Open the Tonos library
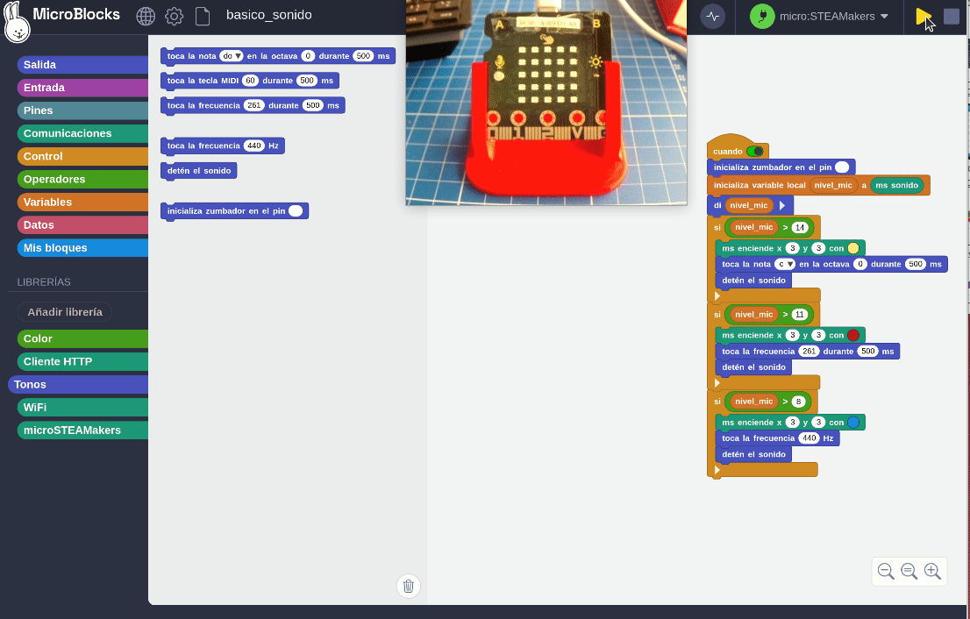The width and height of the screenshot is (970, 619). pos(78,384)
